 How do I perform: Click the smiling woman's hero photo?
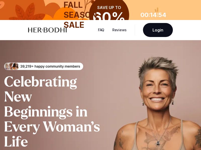pyautogui.click(x=157, y=103)
